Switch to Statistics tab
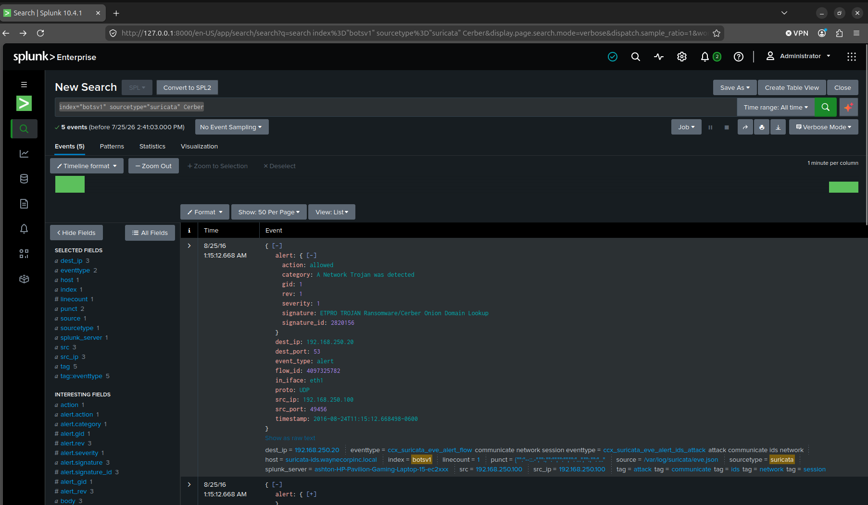Screen dimensions: 868x505 (152, 147)
